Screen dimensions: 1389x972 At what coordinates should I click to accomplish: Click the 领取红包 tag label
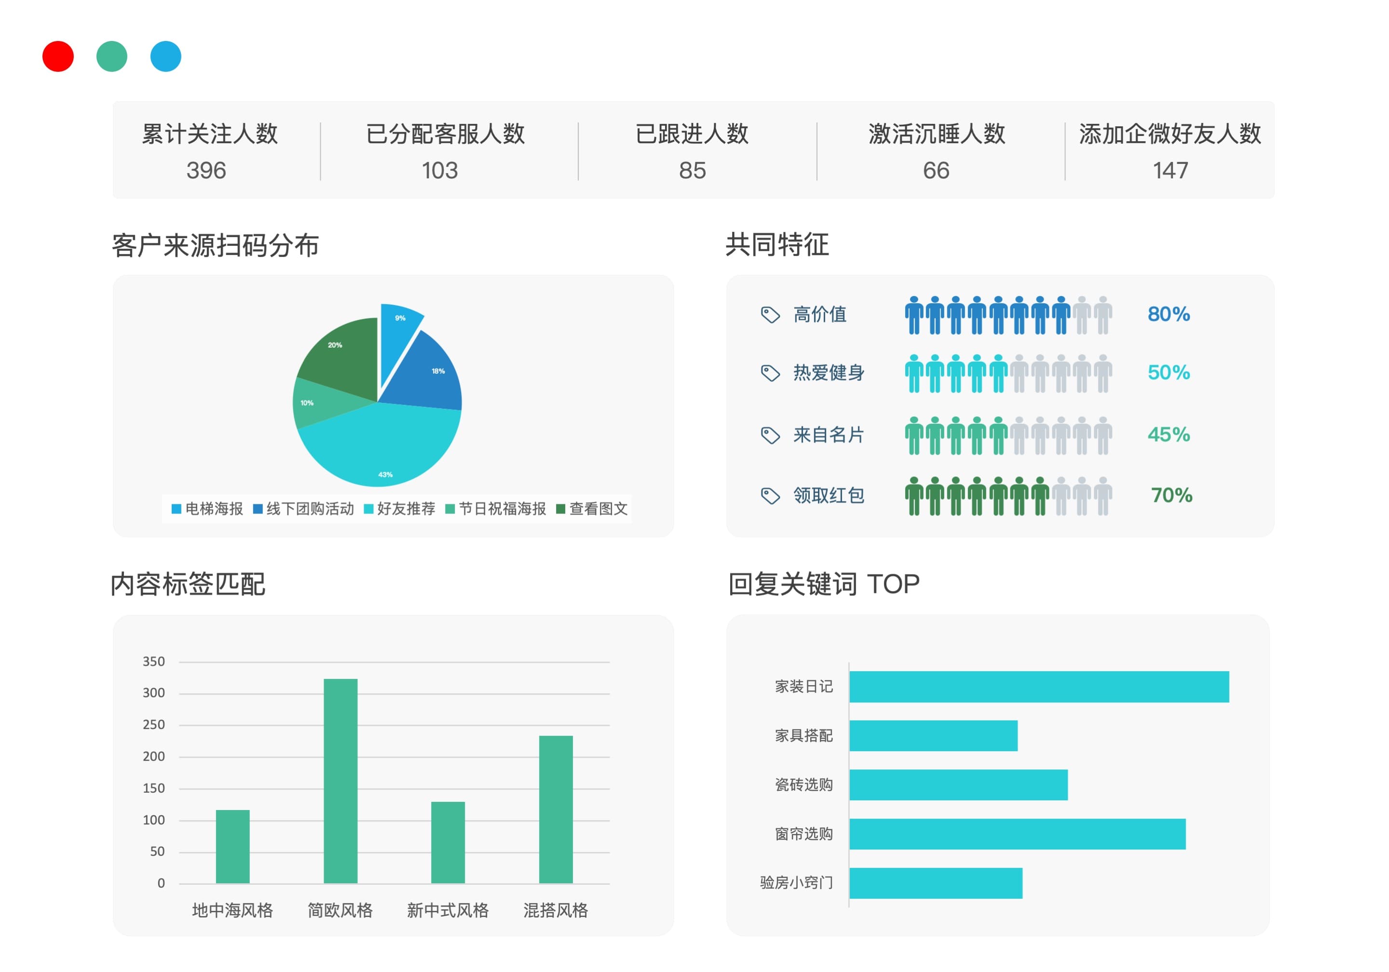pyautogui.click(x=829, y=495)
